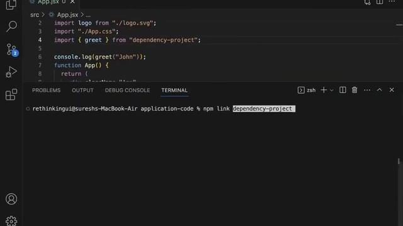Click line number 4 in gutter
Image resolution: width=403 pixels, height=226 pixels.
(x=40, y=40)
